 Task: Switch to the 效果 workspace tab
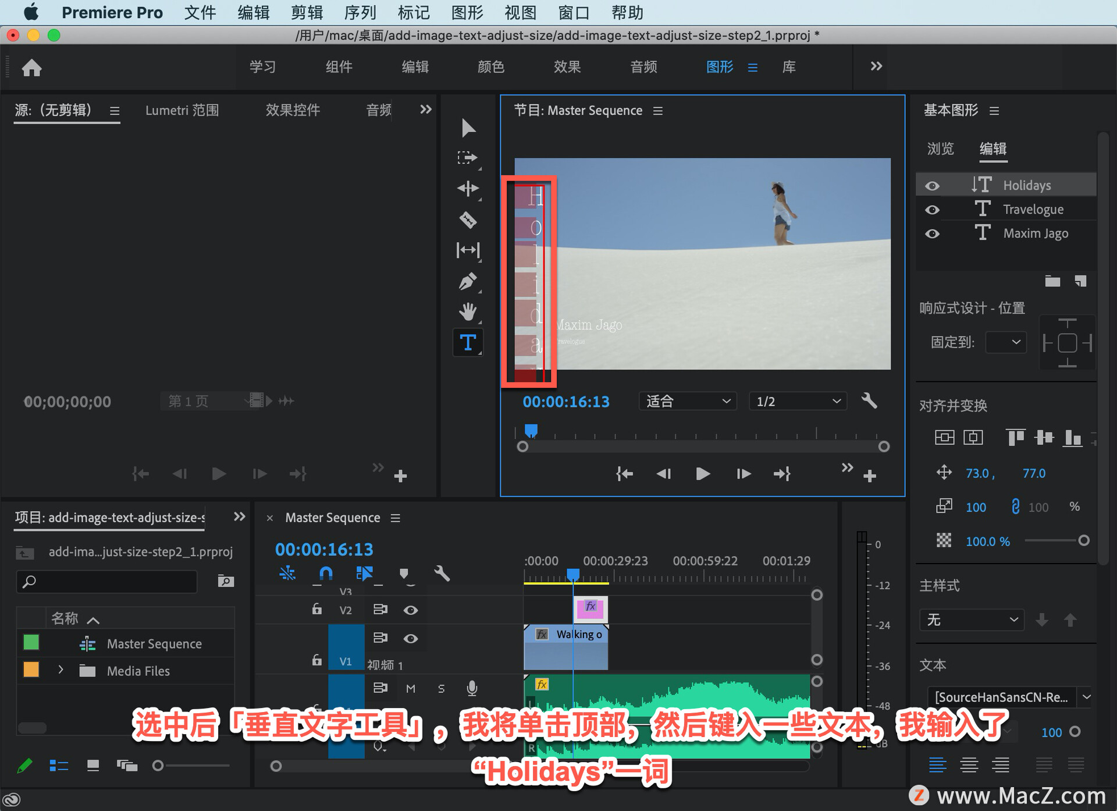pos(567,67)
